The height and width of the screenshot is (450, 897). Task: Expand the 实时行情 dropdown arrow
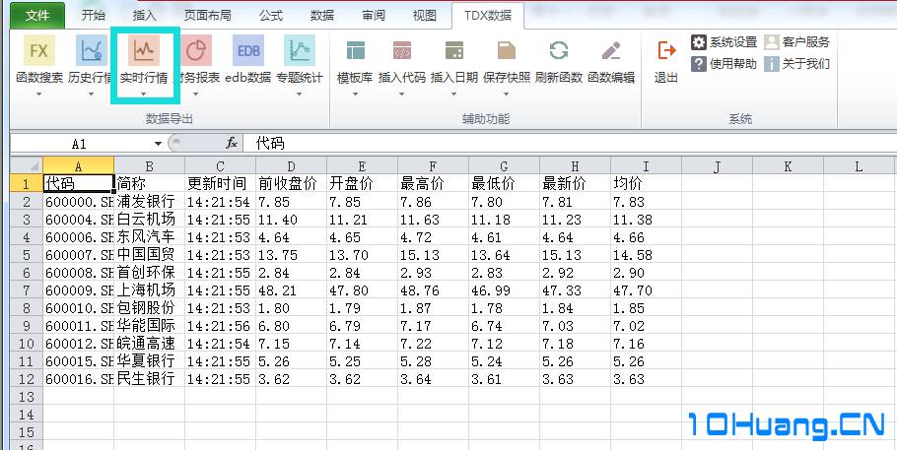coord(144,95)
